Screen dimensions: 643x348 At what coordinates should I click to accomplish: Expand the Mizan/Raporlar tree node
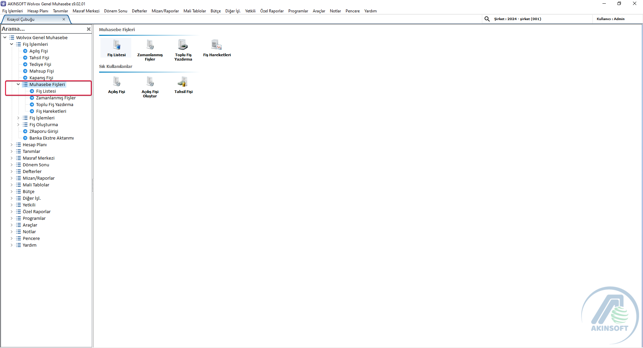point(12,178)
